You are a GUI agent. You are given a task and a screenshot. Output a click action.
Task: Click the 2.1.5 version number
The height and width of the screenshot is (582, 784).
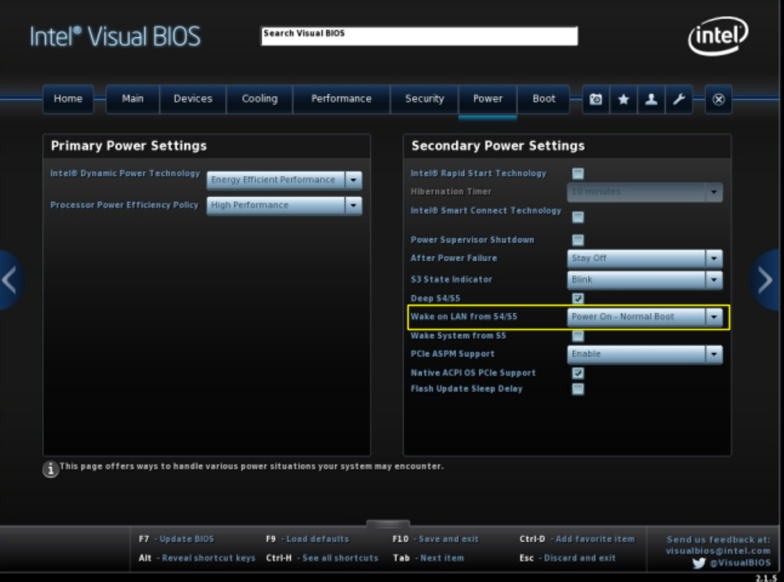click(766, 578)
